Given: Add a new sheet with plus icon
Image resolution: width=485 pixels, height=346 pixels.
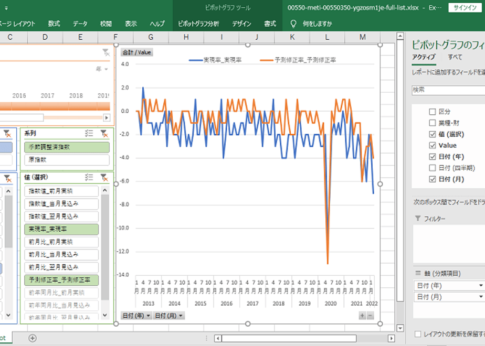Looking at the screenshot, I should click(x=33, y=338).
